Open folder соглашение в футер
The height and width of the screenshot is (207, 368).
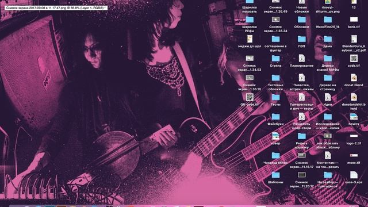click(x=275, y=39)
